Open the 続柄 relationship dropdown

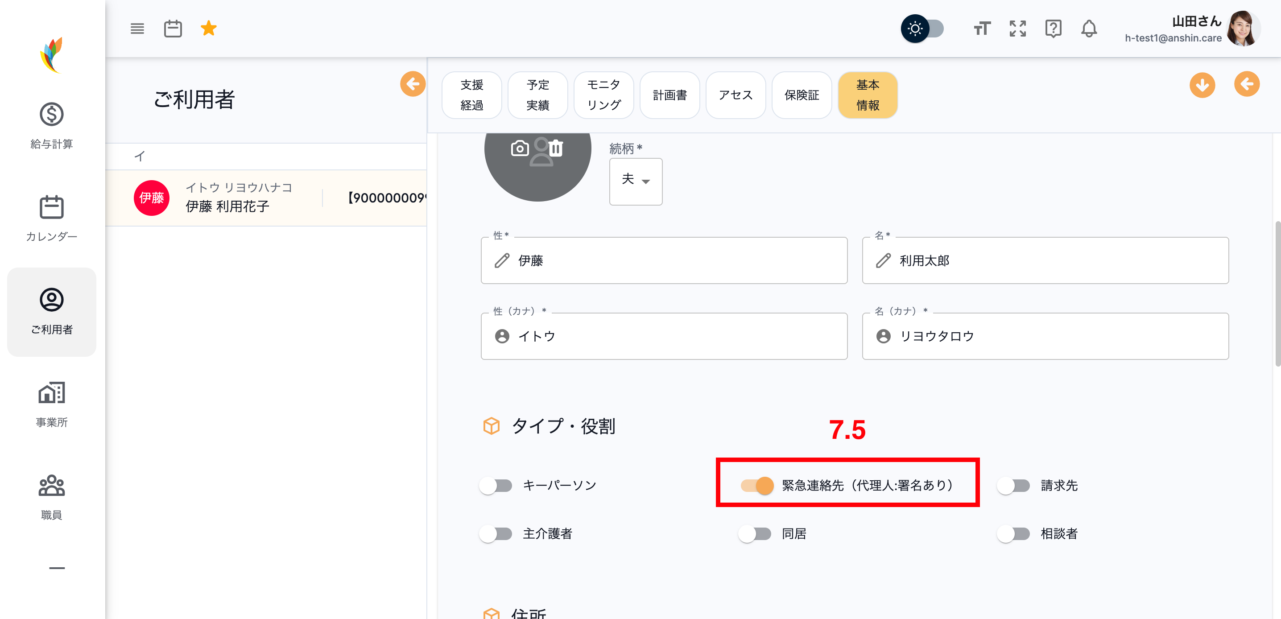[636, 182]
